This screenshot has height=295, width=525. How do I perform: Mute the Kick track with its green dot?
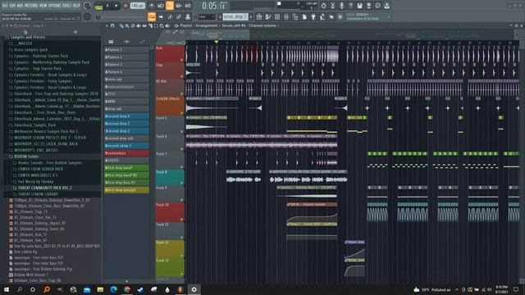[182, 60]
